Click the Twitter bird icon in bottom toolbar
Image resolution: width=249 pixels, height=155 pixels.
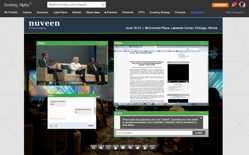138,148
